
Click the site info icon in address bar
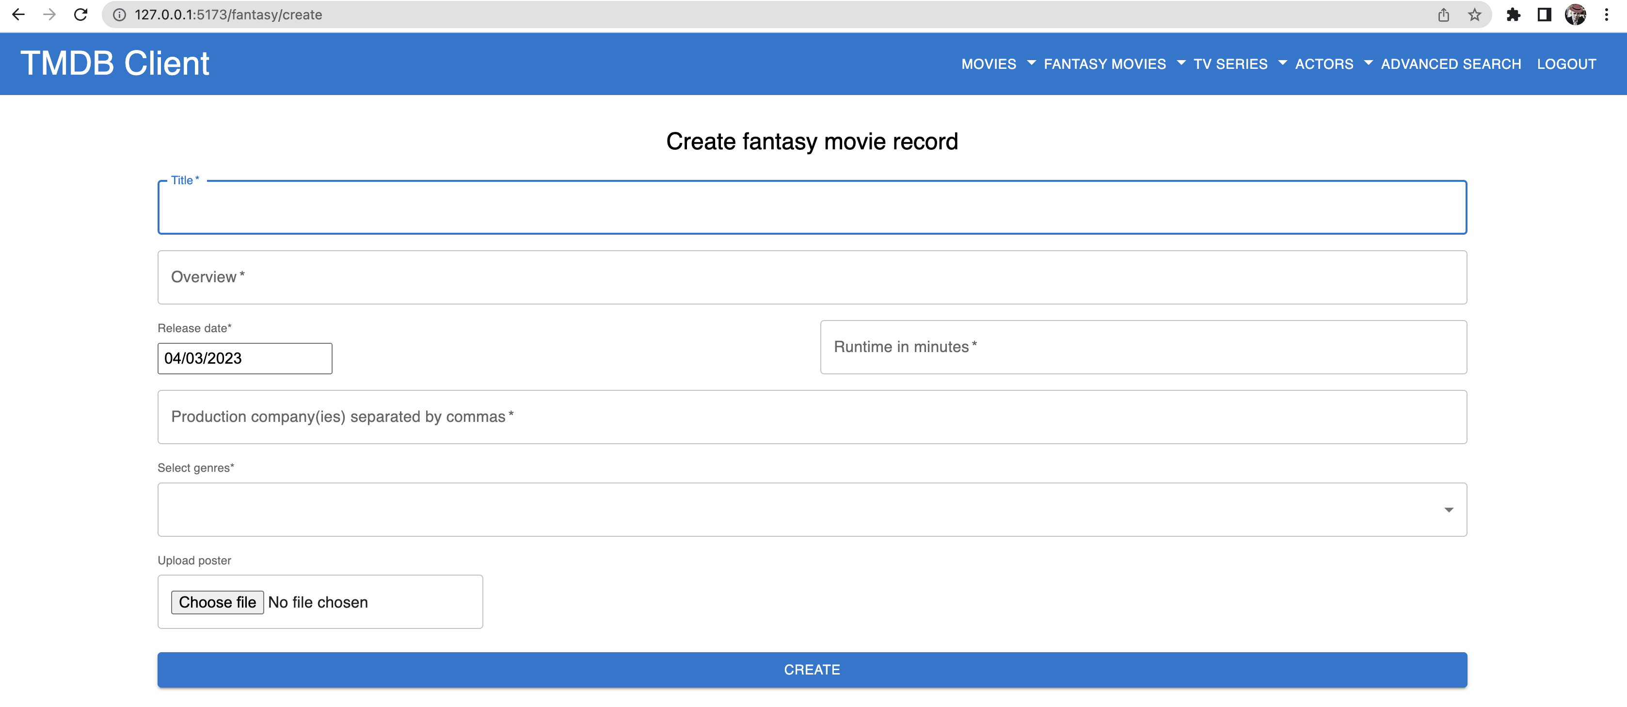point(119,15)
